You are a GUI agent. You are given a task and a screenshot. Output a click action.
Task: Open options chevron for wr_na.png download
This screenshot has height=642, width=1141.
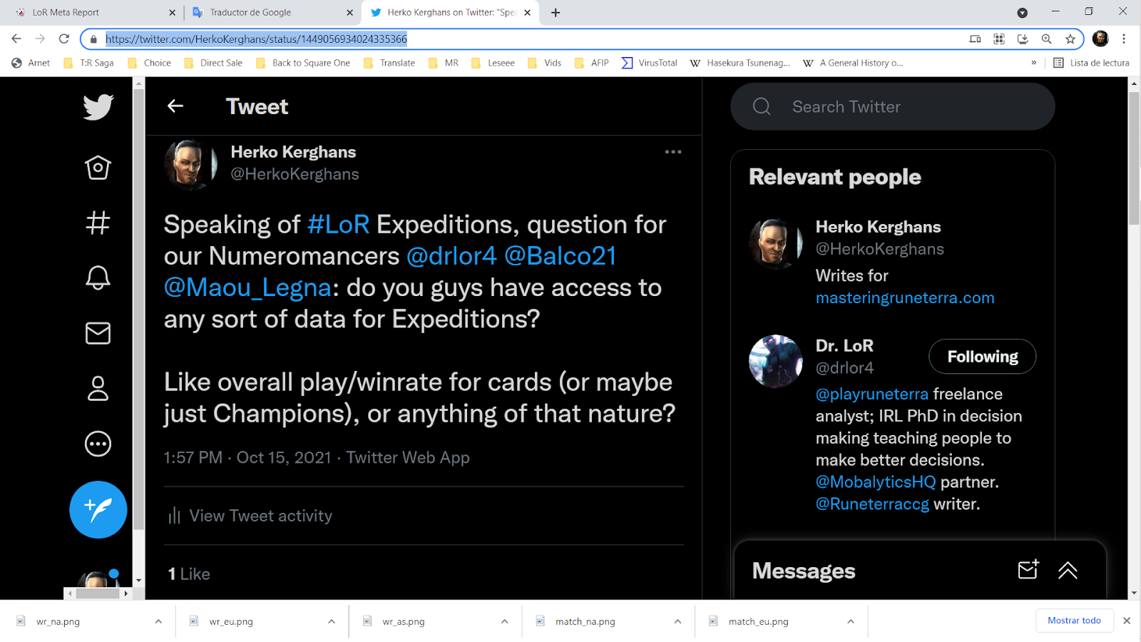(x=158, y=621)
